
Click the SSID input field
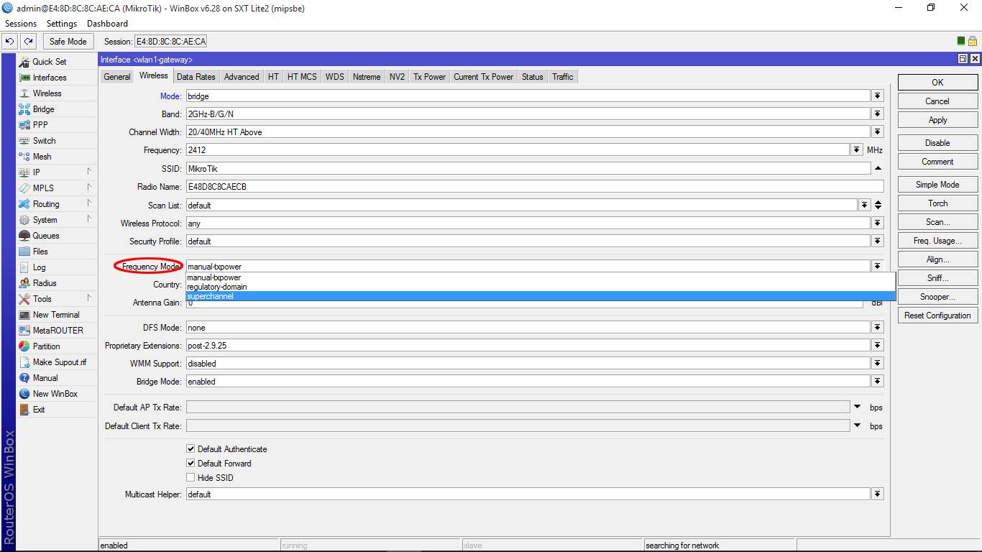528,168
